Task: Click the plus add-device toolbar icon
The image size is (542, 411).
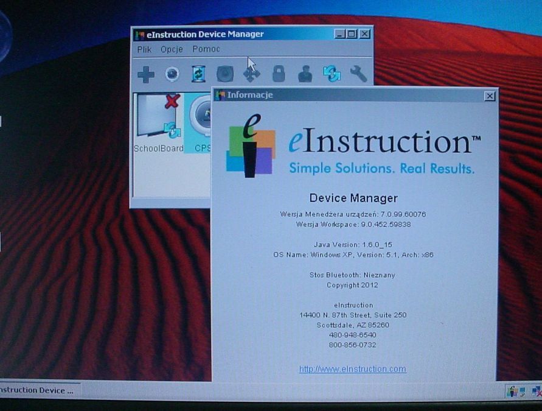Action: pos(146,74)
